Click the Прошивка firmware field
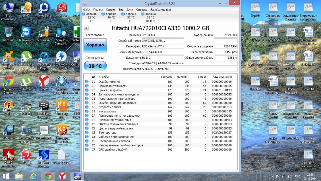The height and width of the screenshot is (181, 321). pyautogui.click(x=163, y=35)
